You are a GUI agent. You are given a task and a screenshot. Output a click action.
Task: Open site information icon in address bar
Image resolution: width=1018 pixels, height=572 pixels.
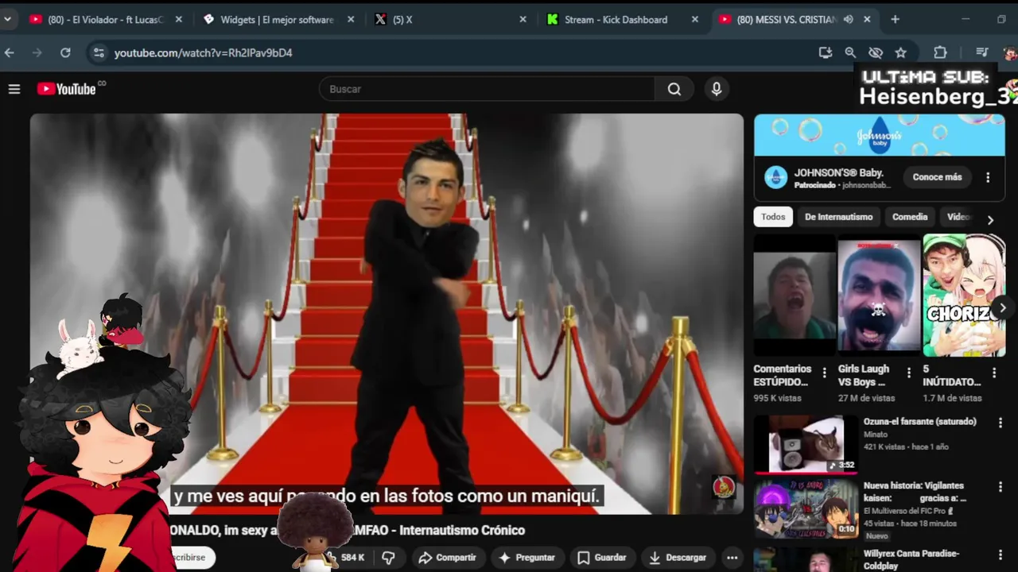tap(99, 52)
